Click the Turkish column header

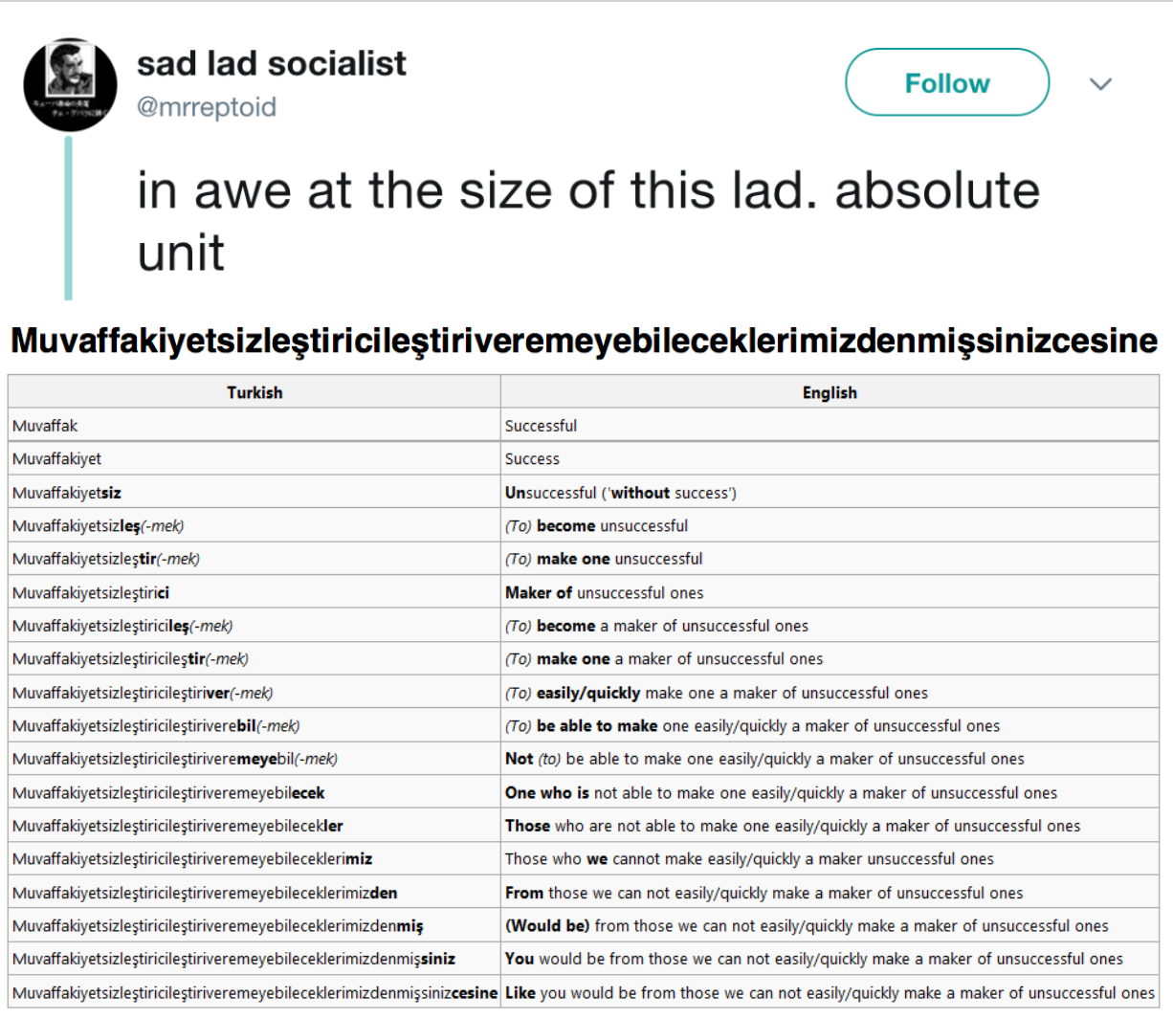tap(255, 392)
